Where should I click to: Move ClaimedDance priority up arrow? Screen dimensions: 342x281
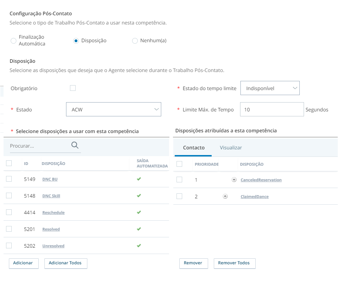pos(225,196)
